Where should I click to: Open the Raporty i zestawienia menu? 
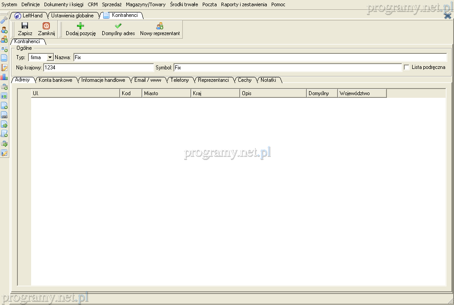pyautogui.click(x=244, y=4)
